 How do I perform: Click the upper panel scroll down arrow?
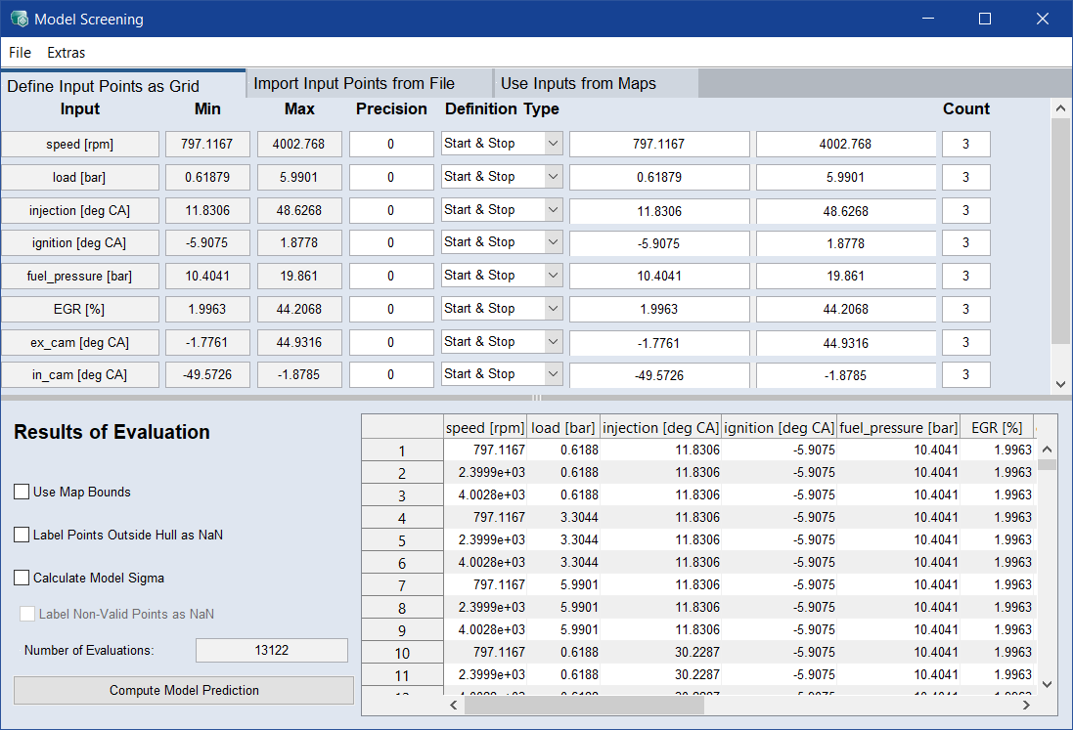[x=1060, y=384]
